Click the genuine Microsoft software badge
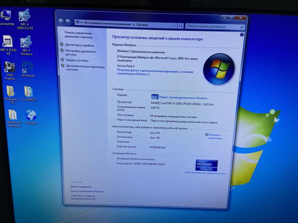The height and width of the screenshot is (223, 298). tap(207, 165)
